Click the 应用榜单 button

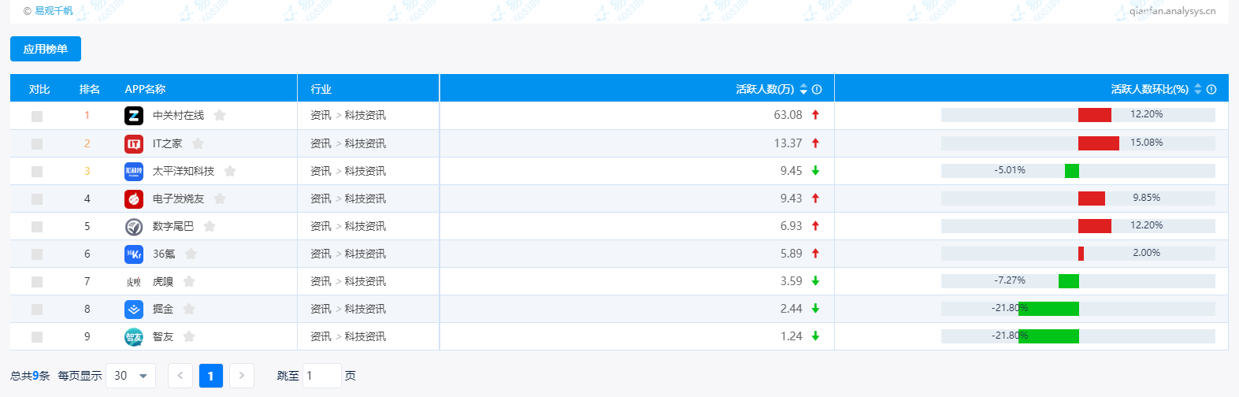pyautogui.click(x=46, y=49)
